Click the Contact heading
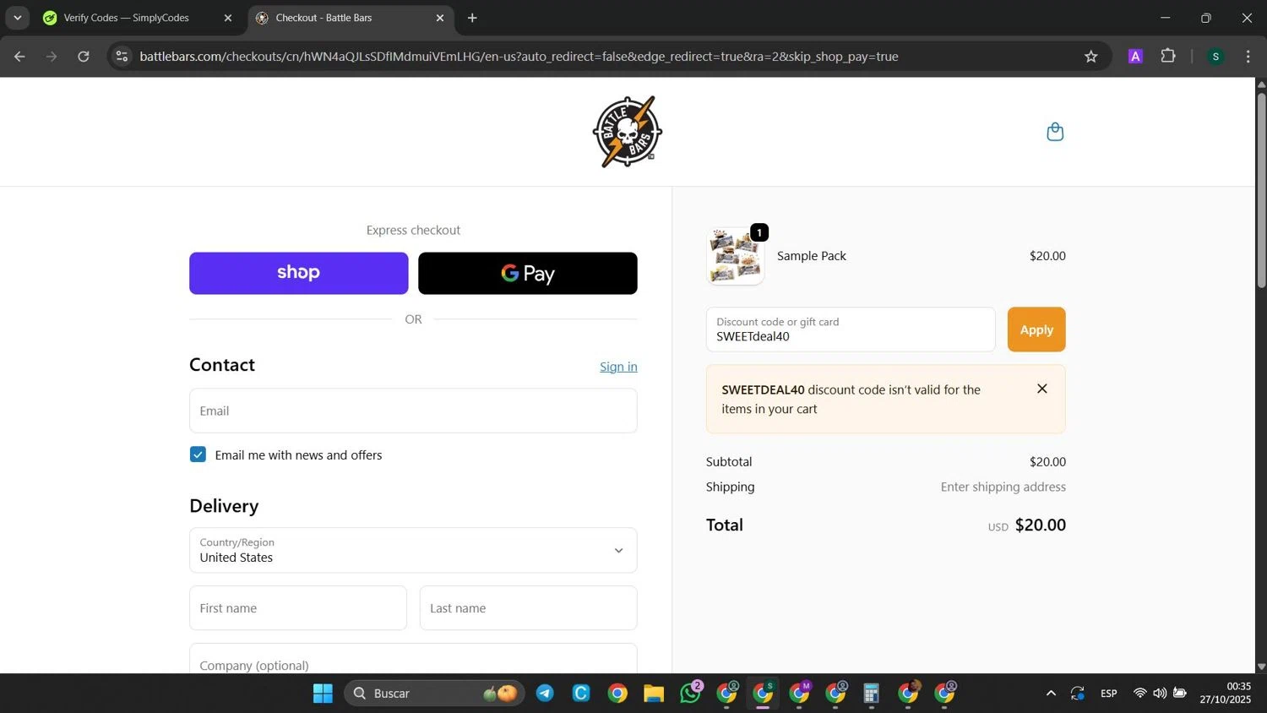The height and width of the screenshot is (713, 1267). (x=222, y=365)
